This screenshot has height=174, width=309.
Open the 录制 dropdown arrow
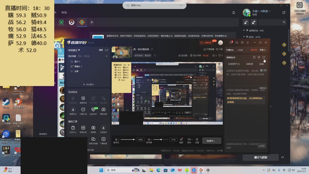(x=192, y=140)
